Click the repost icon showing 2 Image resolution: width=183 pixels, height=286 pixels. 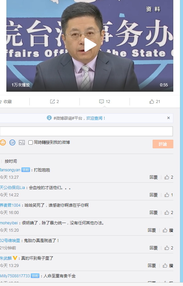(x=54, y=102)
